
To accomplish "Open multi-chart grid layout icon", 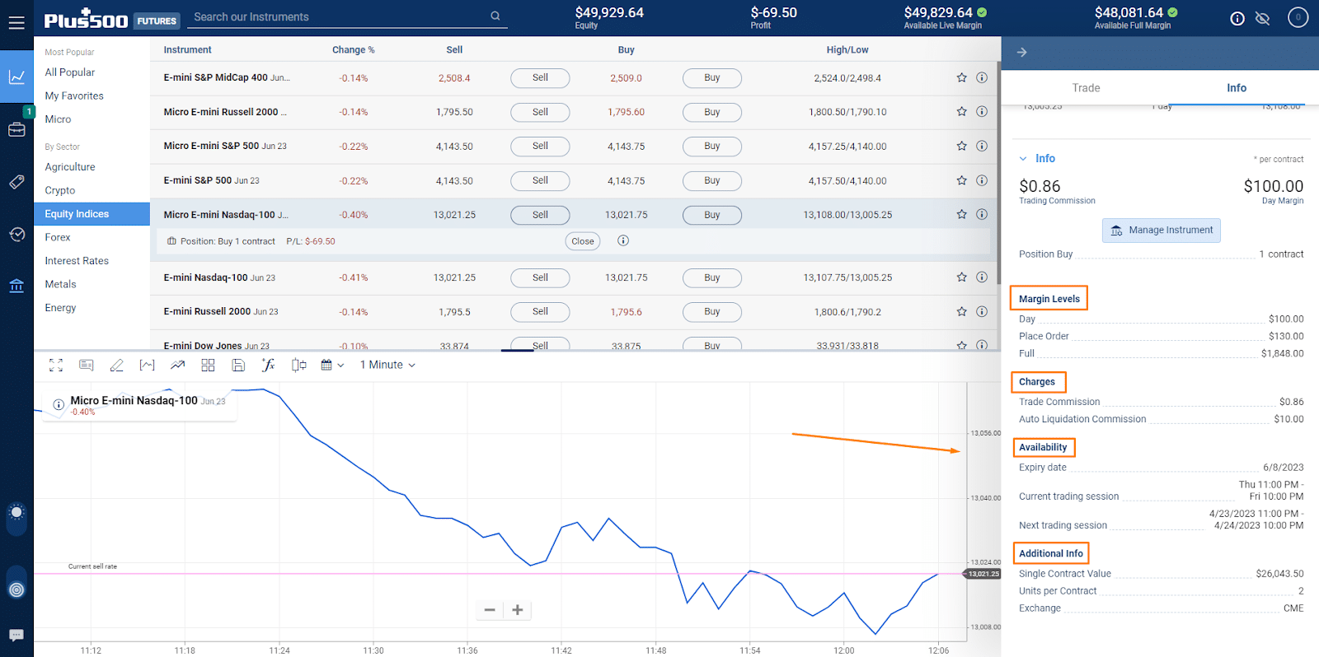I will point(208,365).
